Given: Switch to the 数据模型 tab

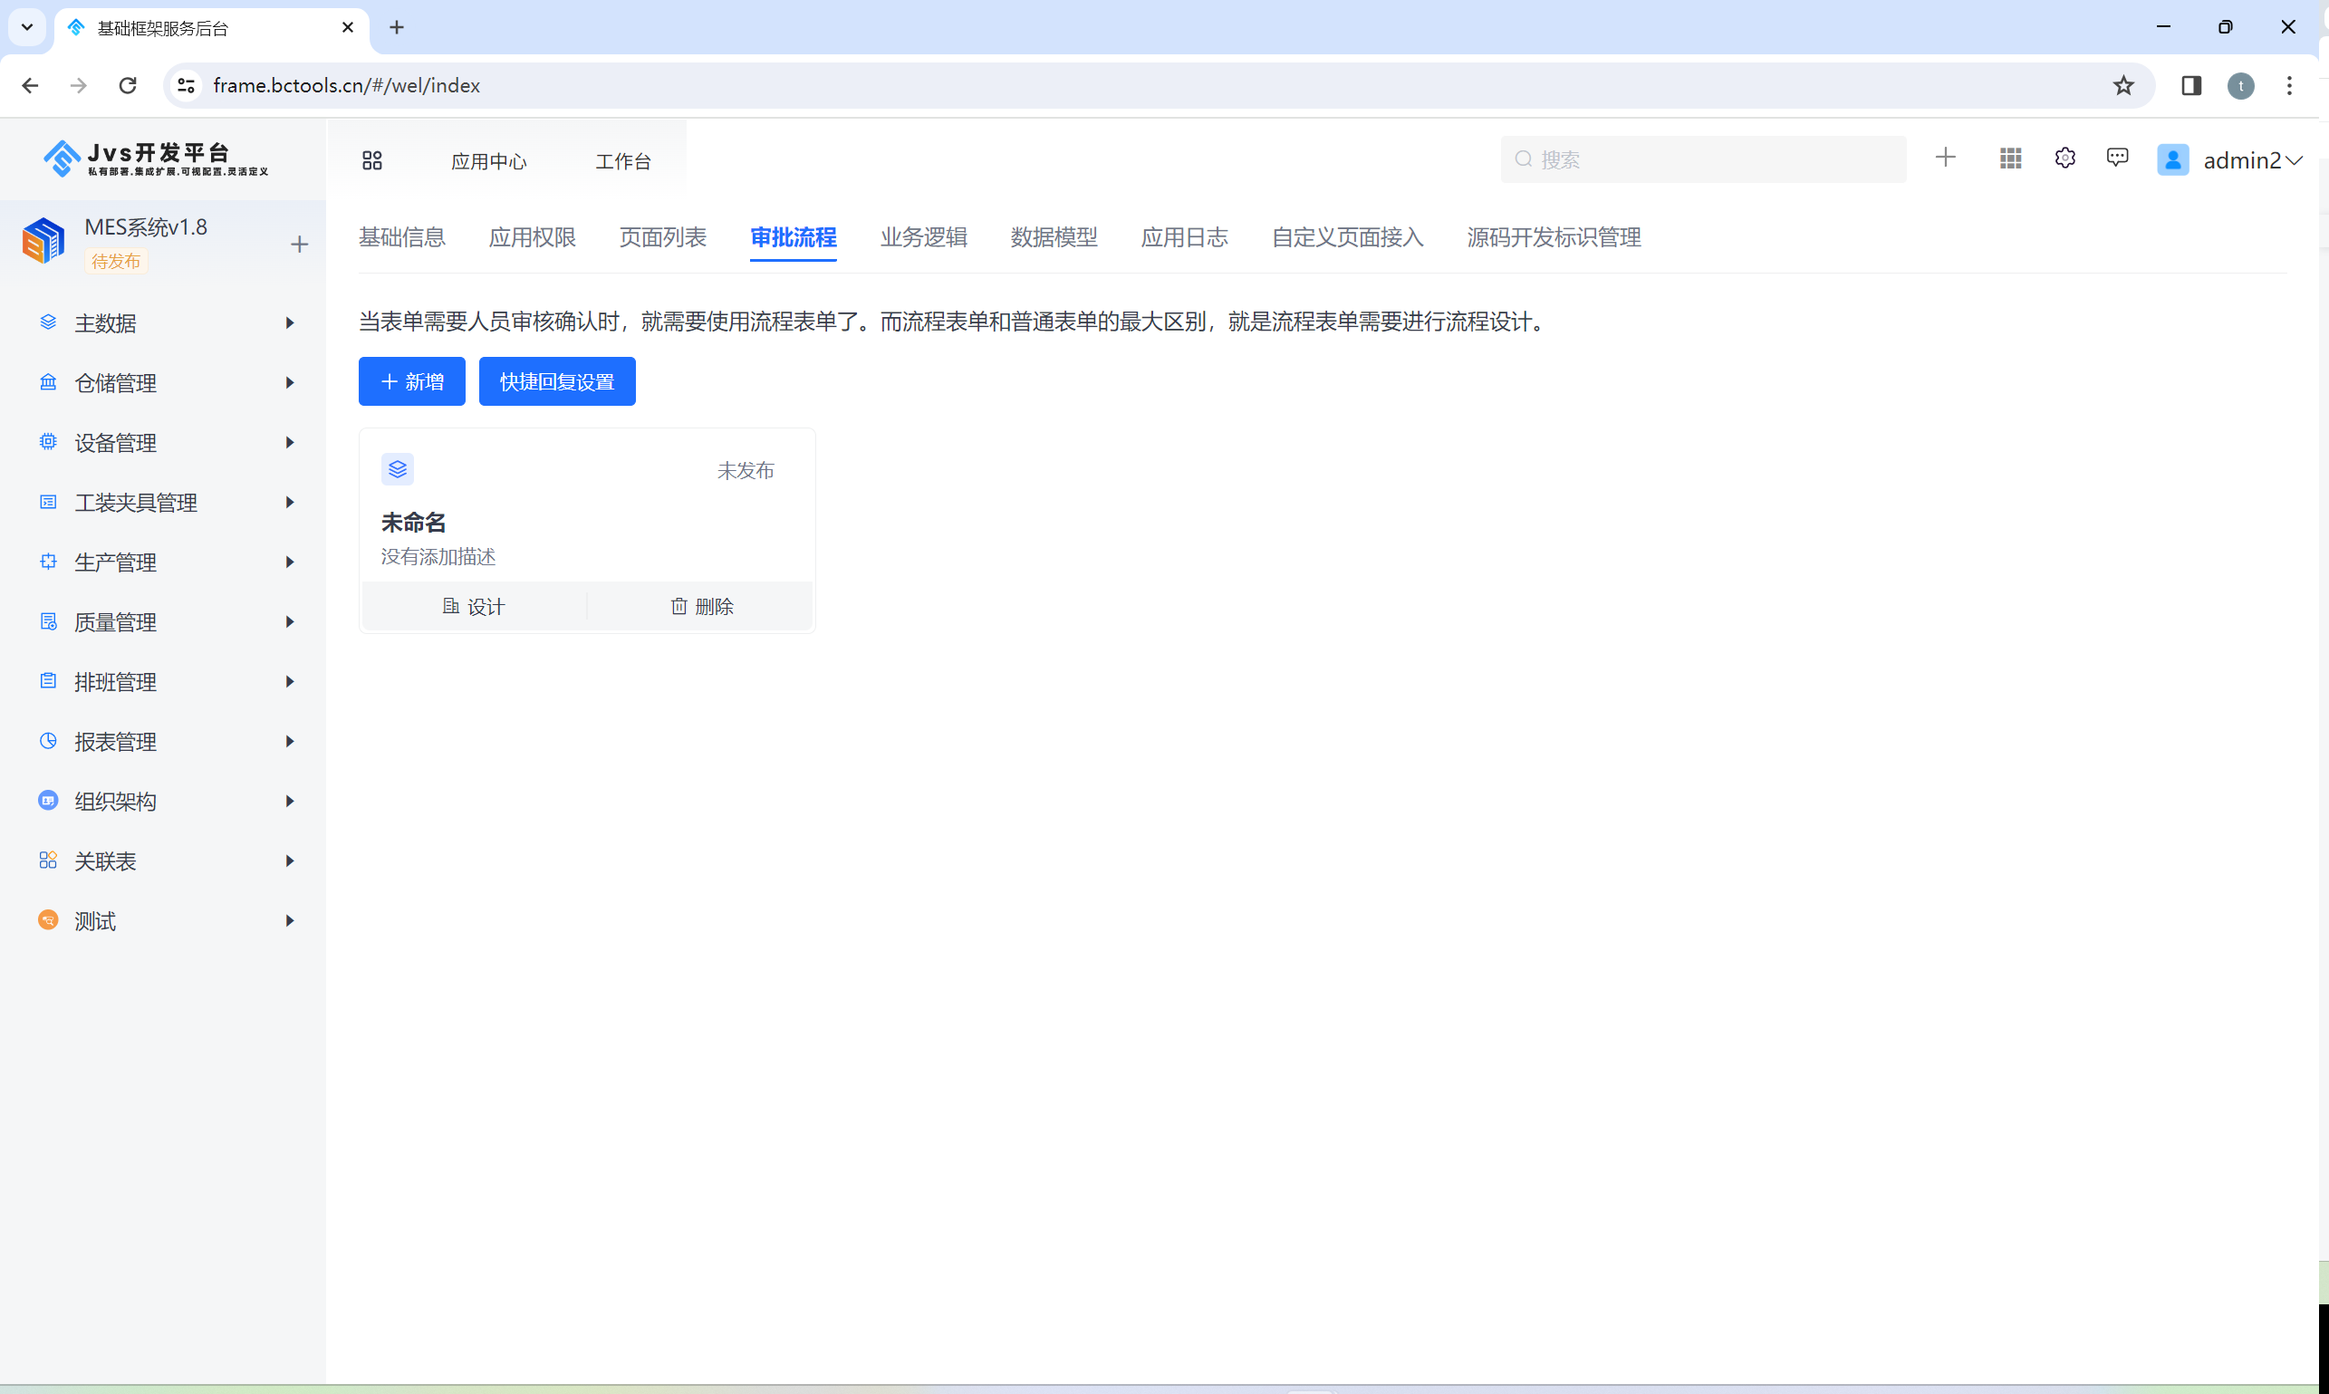Looking at the screenshot, I should tap(1054, 237).
